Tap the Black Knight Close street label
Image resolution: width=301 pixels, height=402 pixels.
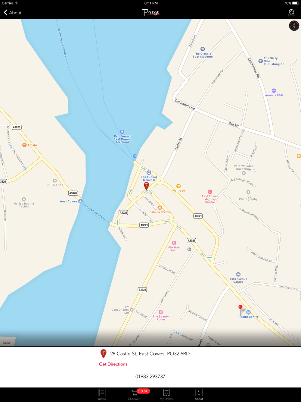242,182
